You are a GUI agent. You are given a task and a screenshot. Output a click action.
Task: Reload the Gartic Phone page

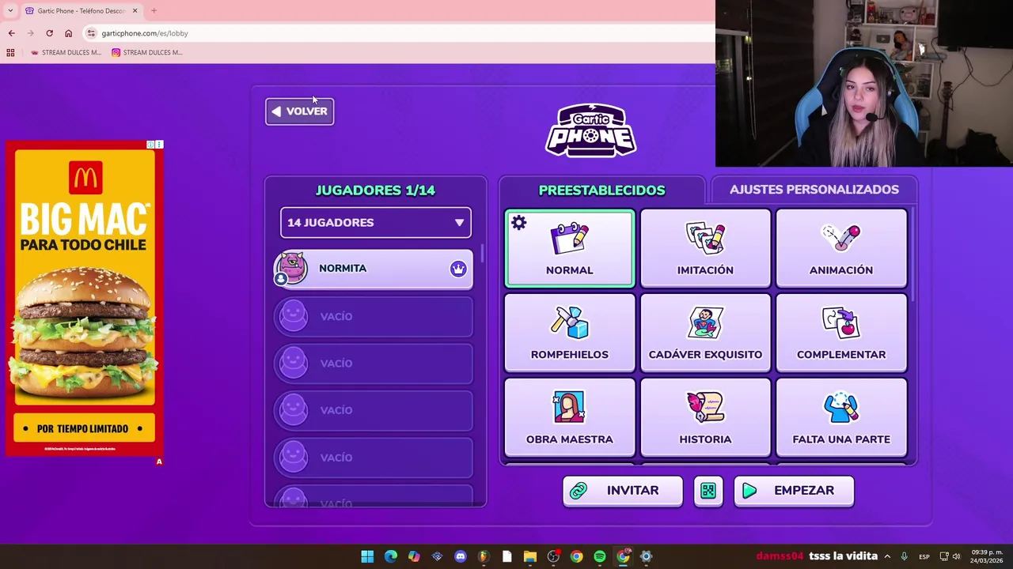pyautogui.click(x=49, y=33)
